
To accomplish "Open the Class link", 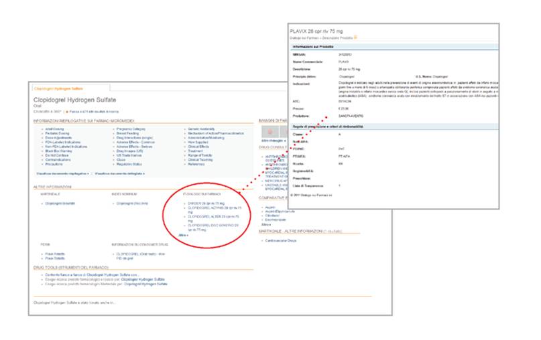I will click(x=121, y=160).
